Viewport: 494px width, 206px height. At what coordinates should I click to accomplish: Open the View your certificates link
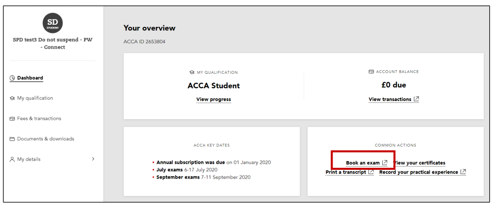420,163
